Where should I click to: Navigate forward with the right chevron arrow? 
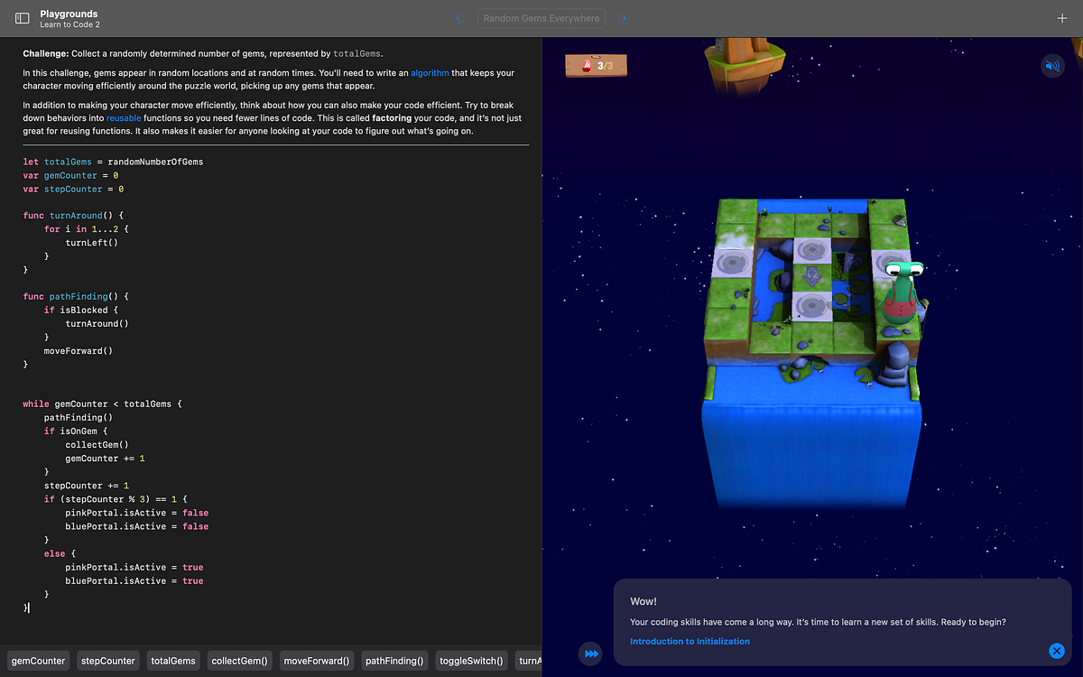pos(624,17)
